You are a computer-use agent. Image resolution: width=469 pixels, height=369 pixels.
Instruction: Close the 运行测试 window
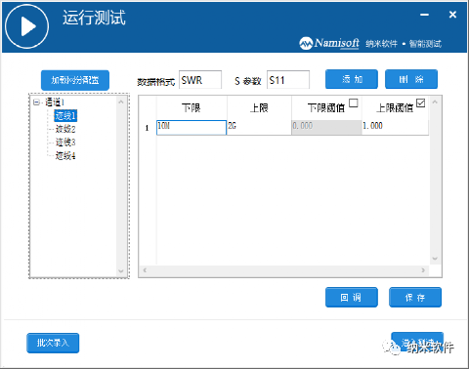[452, 15]
